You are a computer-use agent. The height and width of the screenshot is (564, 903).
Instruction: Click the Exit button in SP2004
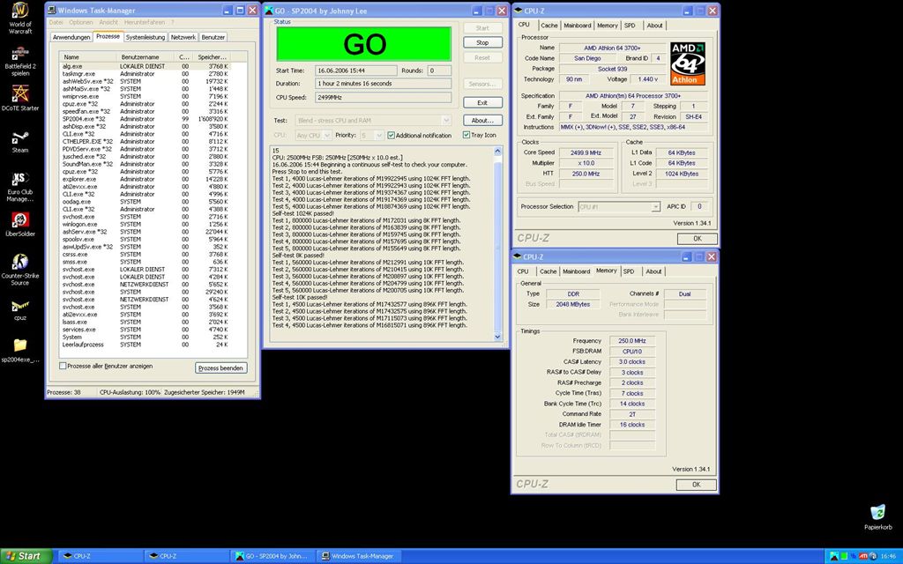[482, 103]
